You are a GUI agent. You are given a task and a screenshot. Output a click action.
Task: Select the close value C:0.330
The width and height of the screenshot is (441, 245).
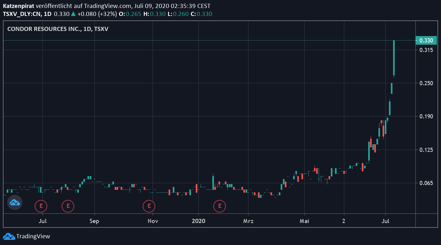point(201,14)
